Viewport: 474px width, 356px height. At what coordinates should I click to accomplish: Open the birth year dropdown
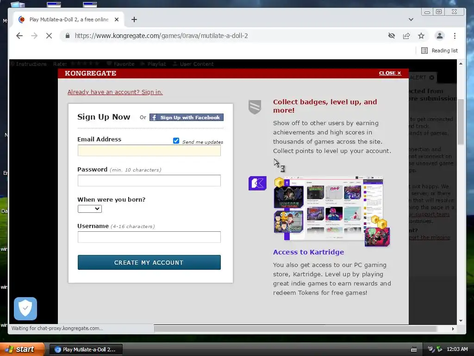coord(89,209)
